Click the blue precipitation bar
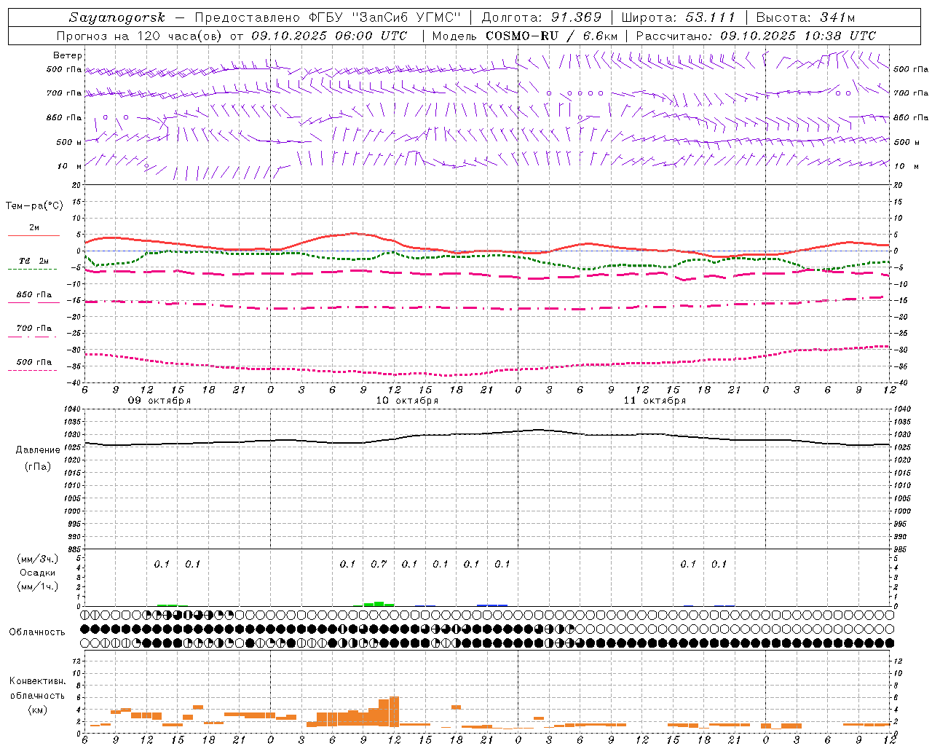The height and width of the screenshot is (746, 932). [492, 605]
